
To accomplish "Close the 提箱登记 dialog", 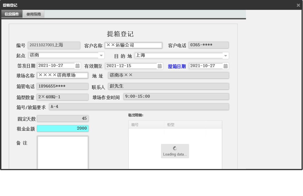I will pos(298,5).
